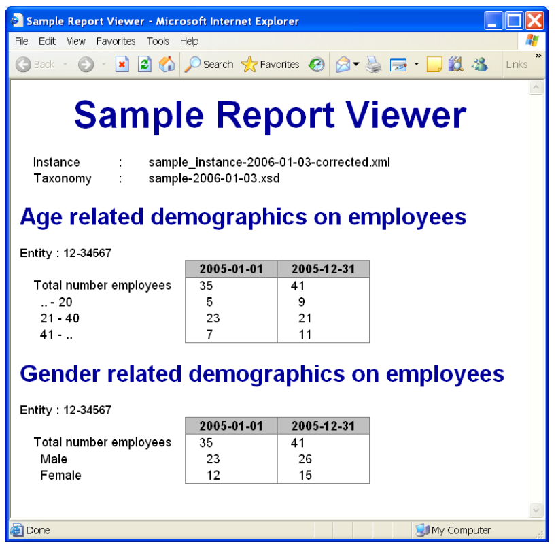Open the History clock icon
This screenshot has height=549, width=556.
[316, 65]
